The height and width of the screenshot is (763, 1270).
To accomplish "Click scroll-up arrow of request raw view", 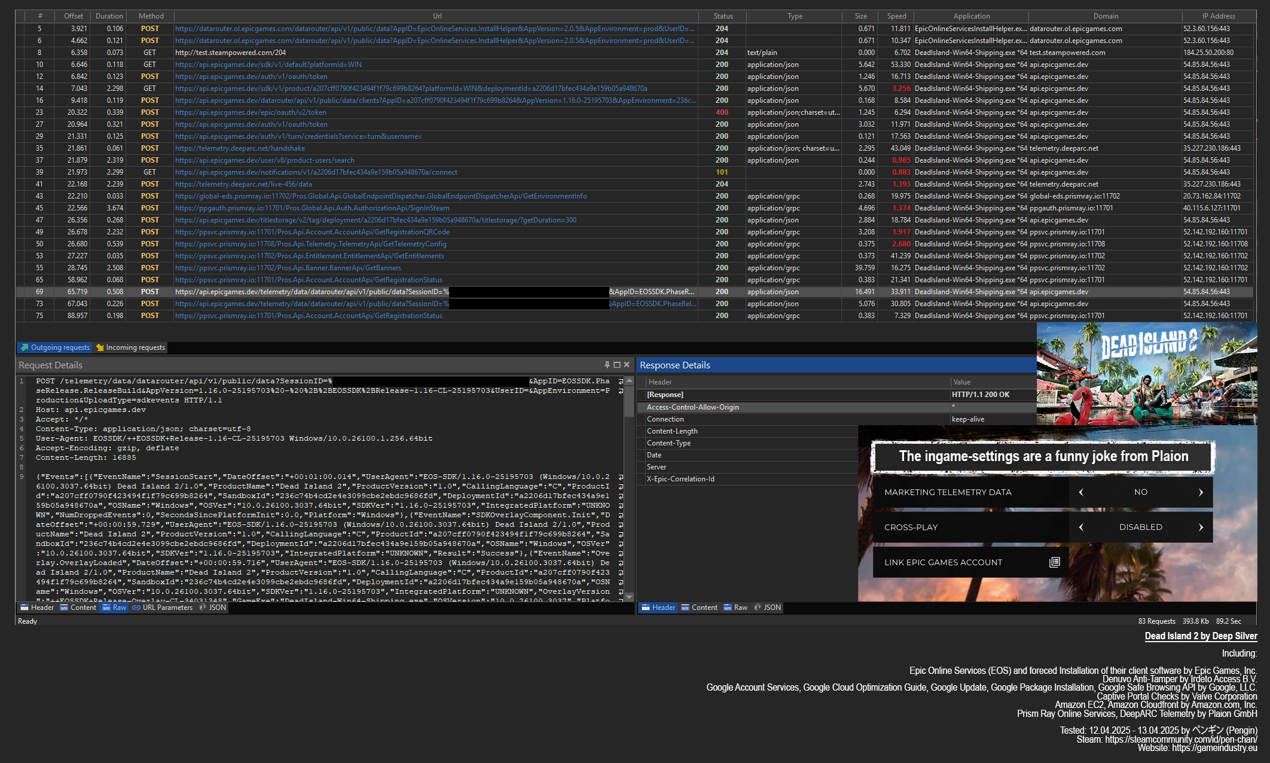I will tap(629, 381).
